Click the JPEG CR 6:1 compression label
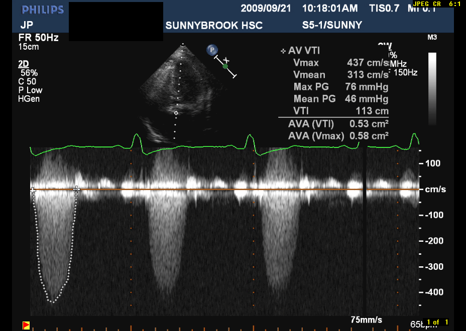Screen dimensions: 466x331 tap(436, 4)
